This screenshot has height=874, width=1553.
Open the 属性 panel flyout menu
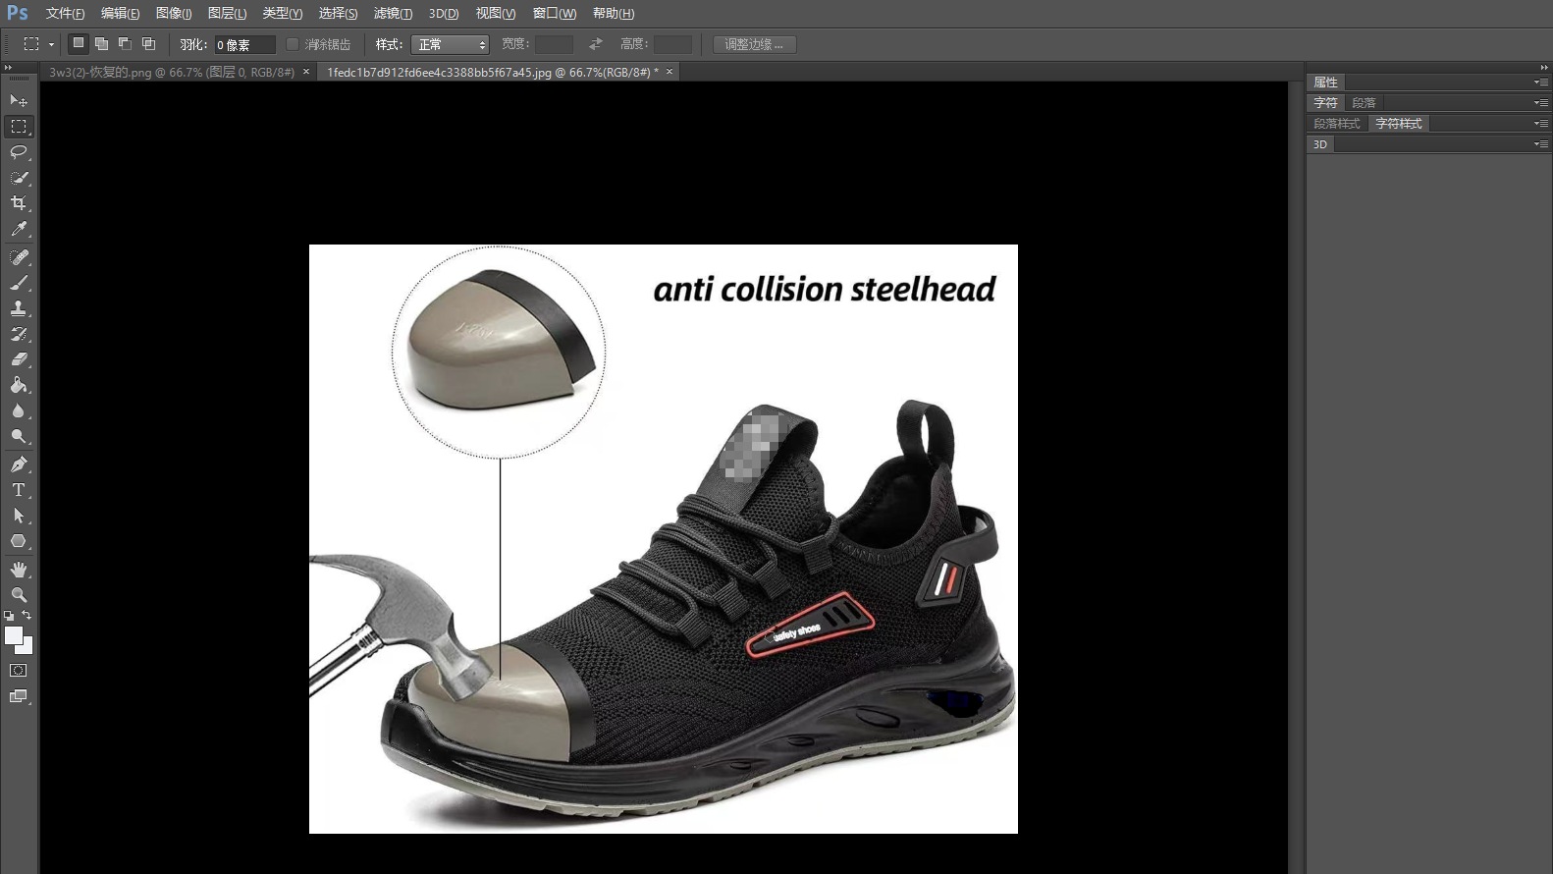pos(1541,82)
